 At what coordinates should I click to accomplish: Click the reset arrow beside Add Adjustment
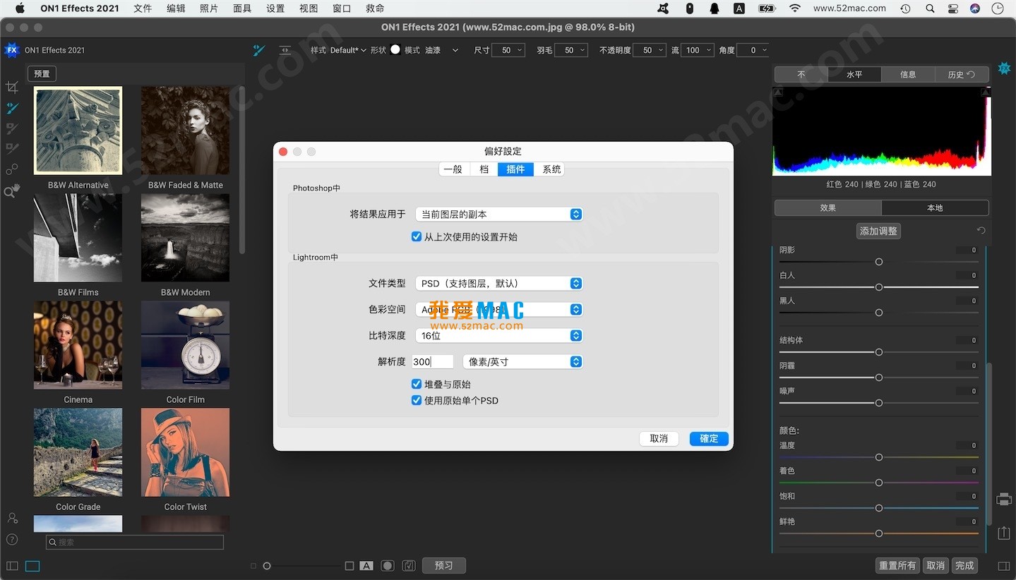pyautogui.click(x=981, y=231)
